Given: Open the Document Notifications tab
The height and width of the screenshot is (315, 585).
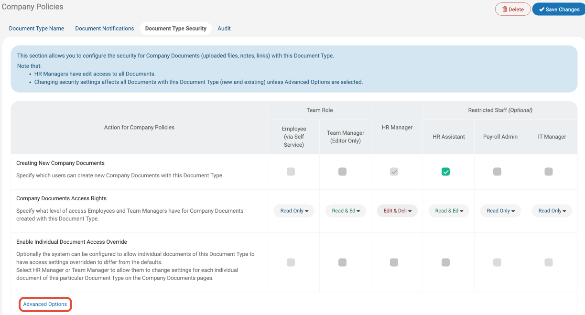Looking at the screenshot, I should point(104,28).
